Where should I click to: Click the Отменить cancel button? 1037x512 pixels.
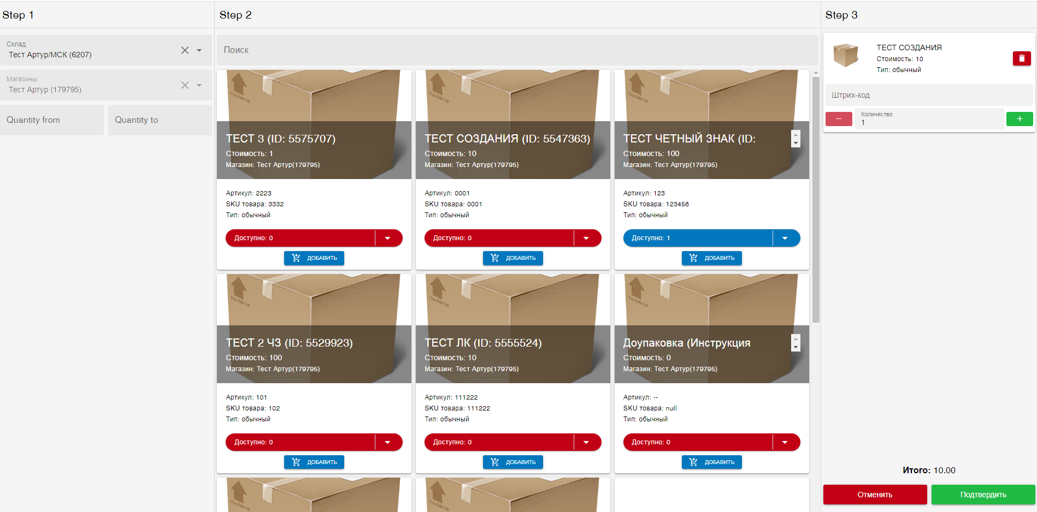coord(875,495)
